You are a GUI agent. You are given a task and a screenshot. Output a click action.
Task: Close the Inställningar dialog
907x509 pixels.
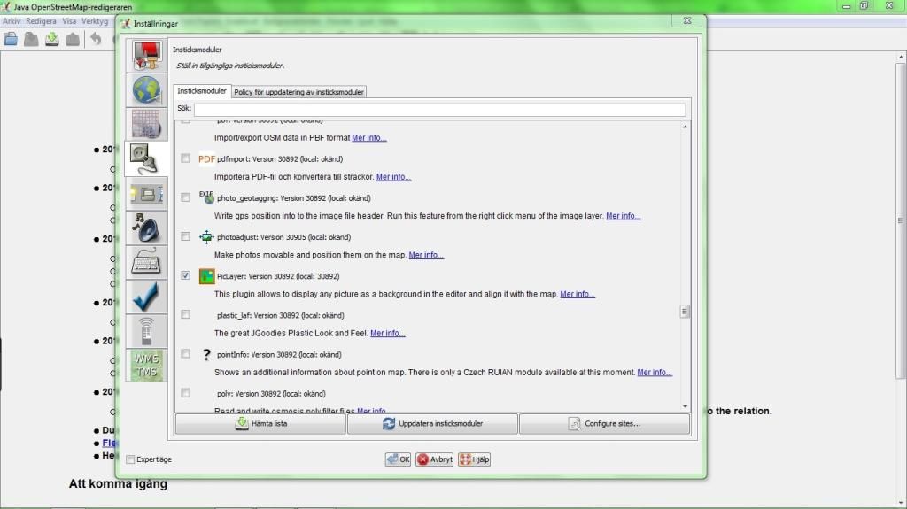click(x=687, y=21)
